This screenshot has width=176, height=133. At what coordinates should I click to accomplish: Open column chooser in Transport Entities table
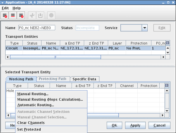(x=168, y=43)
